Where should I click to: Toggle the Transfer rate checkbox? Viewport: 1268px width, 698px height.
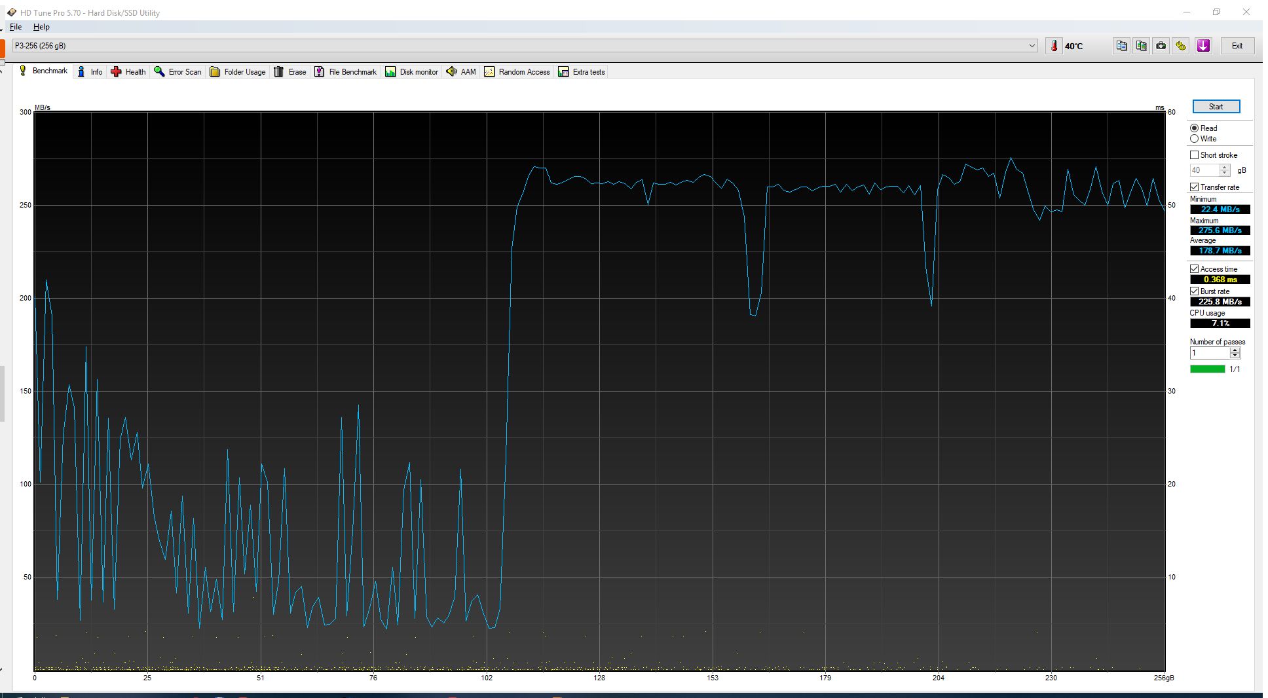1195,187
